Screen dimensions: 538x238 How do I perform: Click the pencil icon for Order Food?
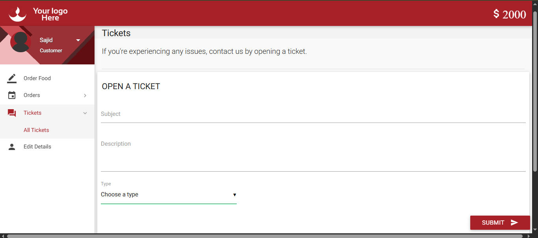(x=12, y=78)
